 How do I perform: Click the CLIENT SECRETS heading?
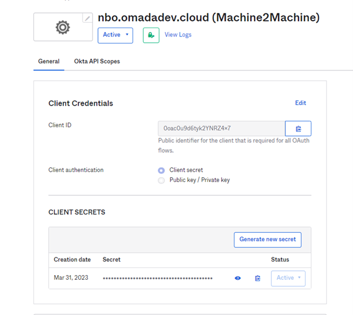click(x=77, y=212)
